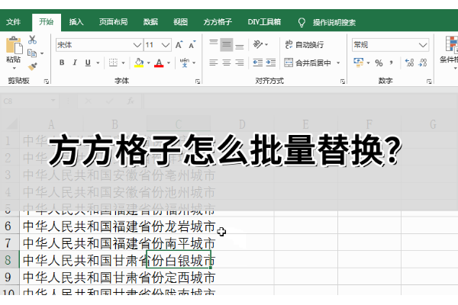Open the 文件 tab
The width and height of the screenshot is (458, 305).
coord(13,22)
